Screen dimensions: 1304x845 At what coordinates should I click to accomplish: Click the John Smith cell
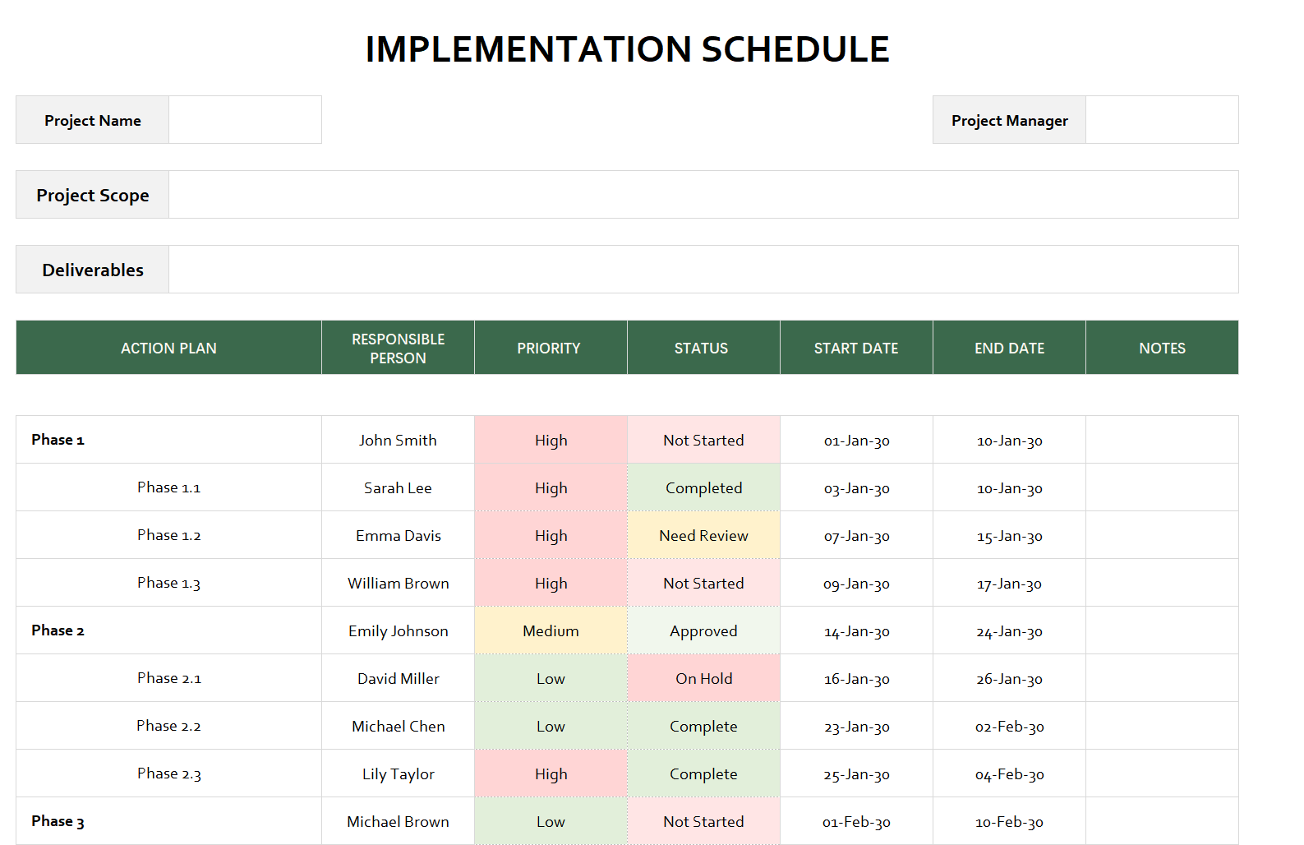pos(398,440)
